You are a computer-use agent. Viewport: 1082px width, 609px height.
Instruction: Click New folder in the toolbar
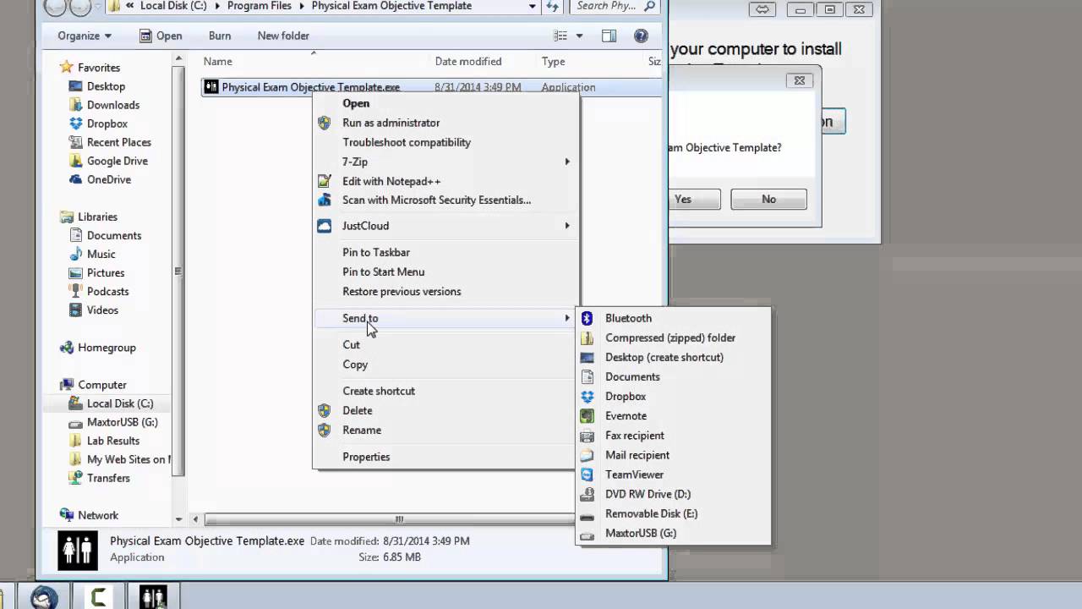283,36
